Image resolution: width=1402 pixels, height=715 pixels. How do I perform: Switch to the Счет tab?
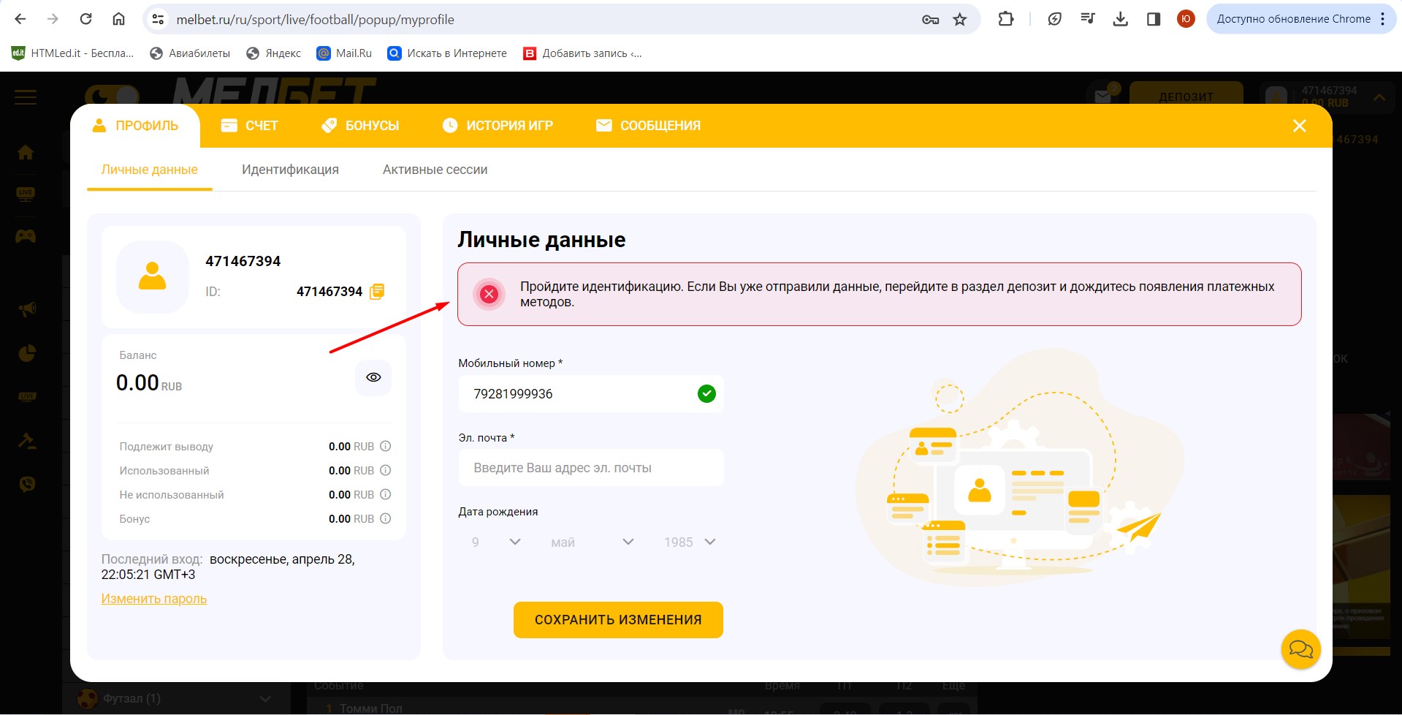coord(249,126)
